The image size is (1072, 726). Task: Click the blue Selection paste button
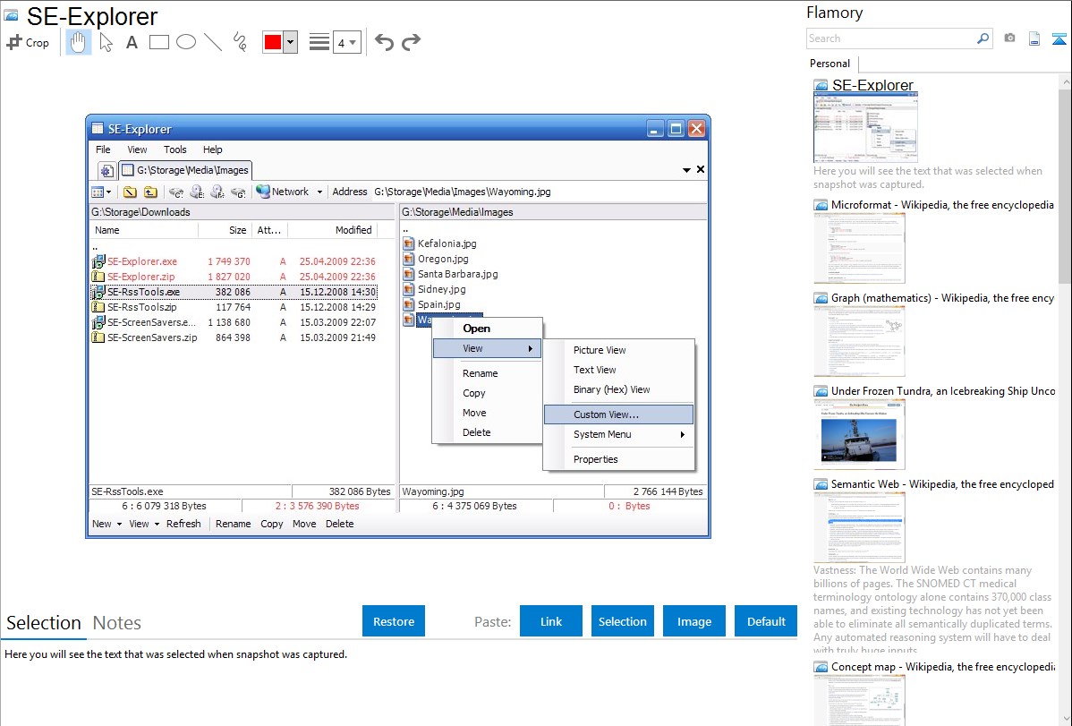623,621
